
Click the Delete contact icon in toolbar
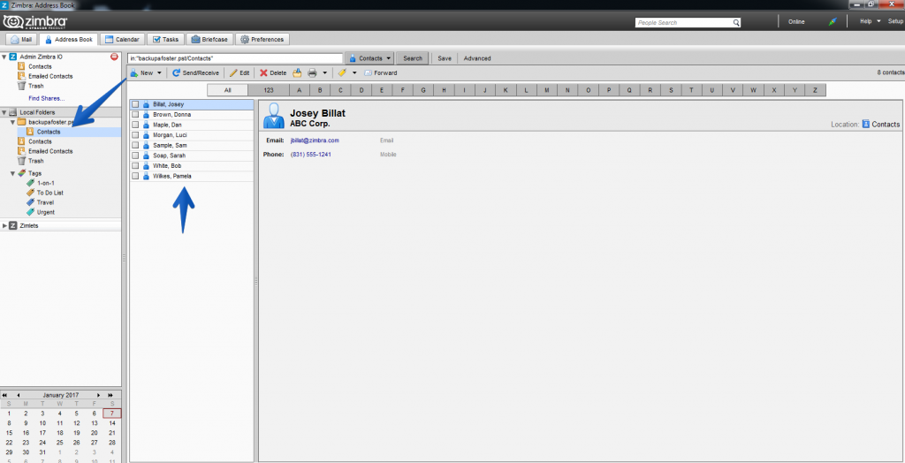coord(263,73)
